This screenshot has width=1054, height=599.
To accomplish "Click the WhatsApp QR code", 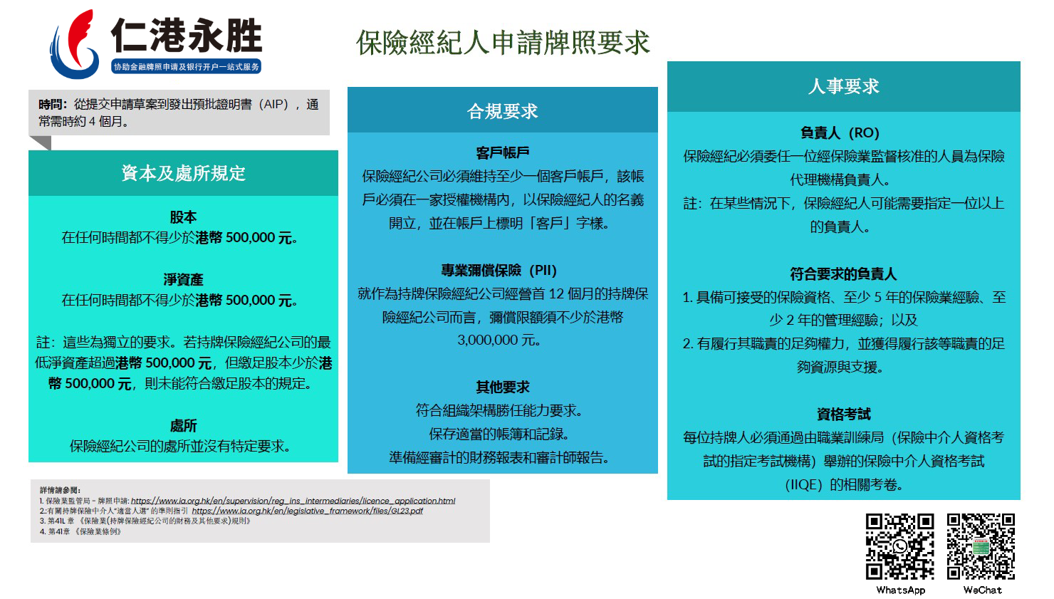I will point(899,546).
